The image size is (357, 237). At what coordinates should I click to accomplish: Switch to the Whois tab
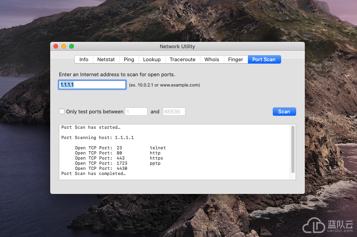(x=212, y=59)
